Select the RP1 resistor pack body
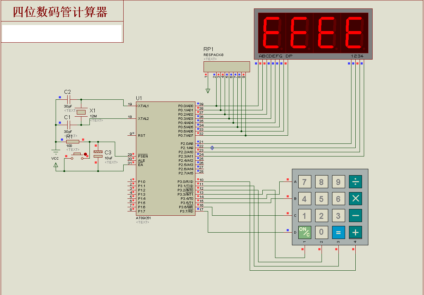This screenshot has width=424, height=295. coord(227,67)
